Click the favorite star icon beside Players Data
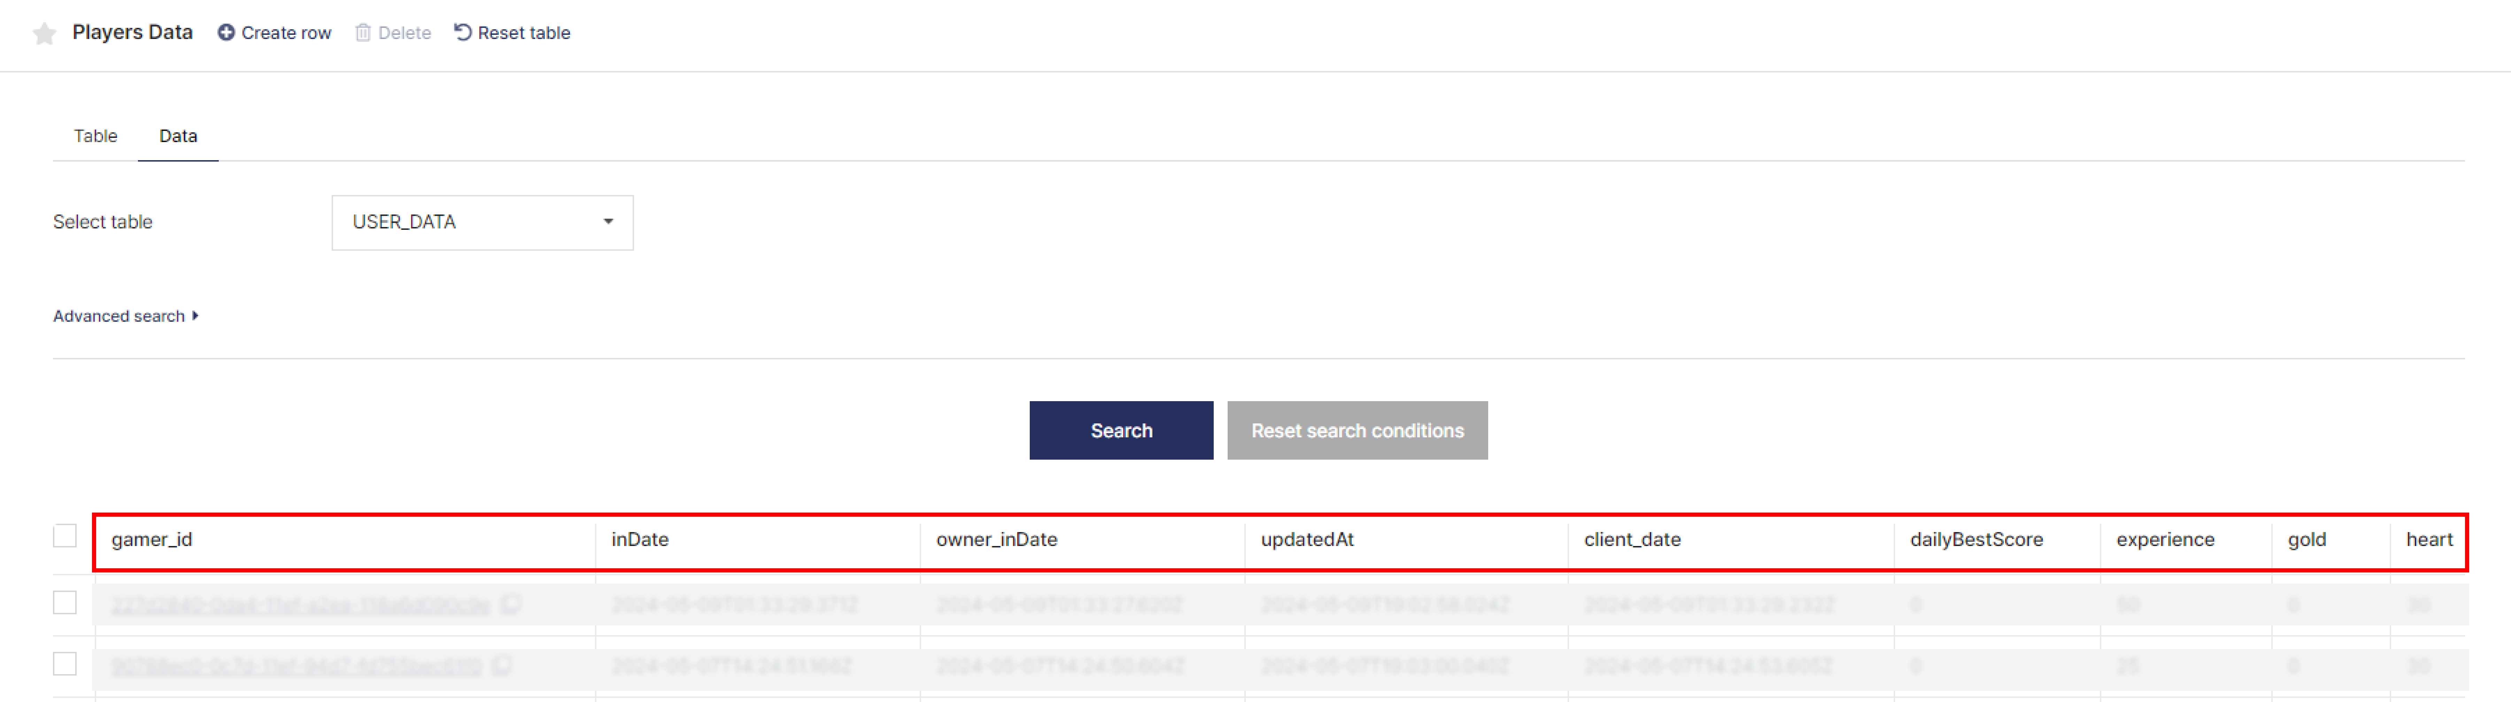2511x702 pixels. click(44, 34)
